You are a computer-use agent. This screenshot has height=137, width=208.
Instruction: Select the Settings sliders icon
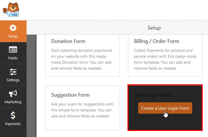(x=13, y=72)
